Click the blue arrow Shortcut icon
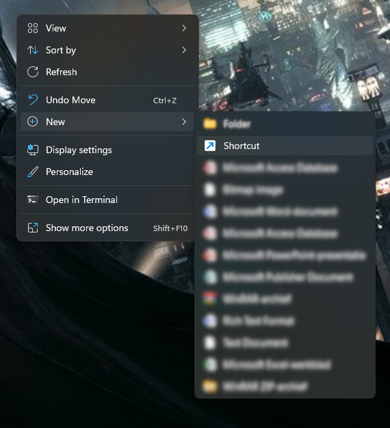Viewport: 390px width, 428px height. click(x=210, y=146)
